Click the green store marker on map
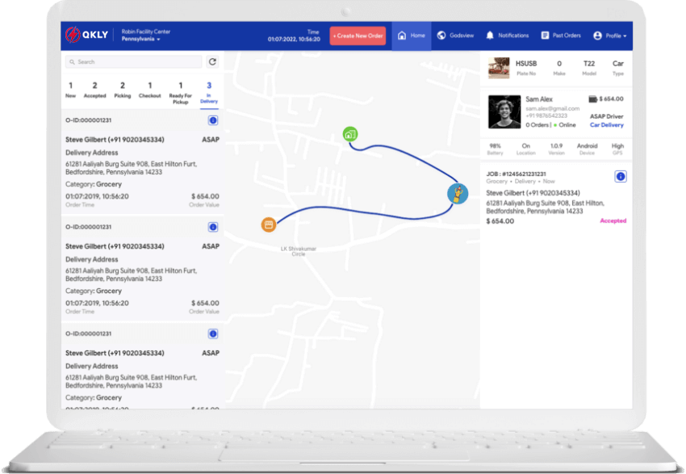The image size is (686, 474). pyautogui.click(x=350, y=134)
